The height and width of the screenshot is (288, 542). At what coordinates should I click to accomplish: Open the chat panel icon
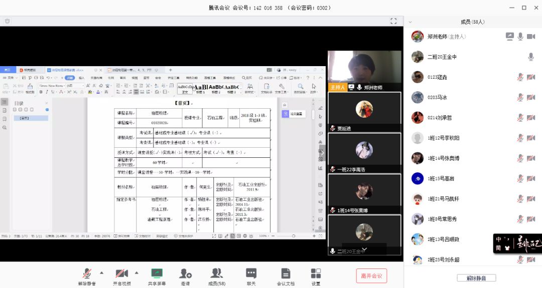pyautogui.click(x=251, y=273)
